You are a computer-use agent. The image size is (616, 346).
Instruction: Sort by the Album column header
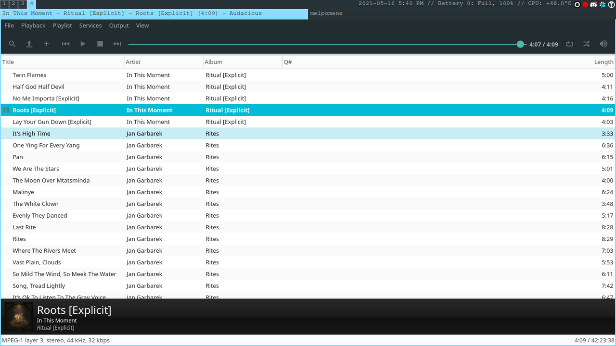click(x=243, y=62)
